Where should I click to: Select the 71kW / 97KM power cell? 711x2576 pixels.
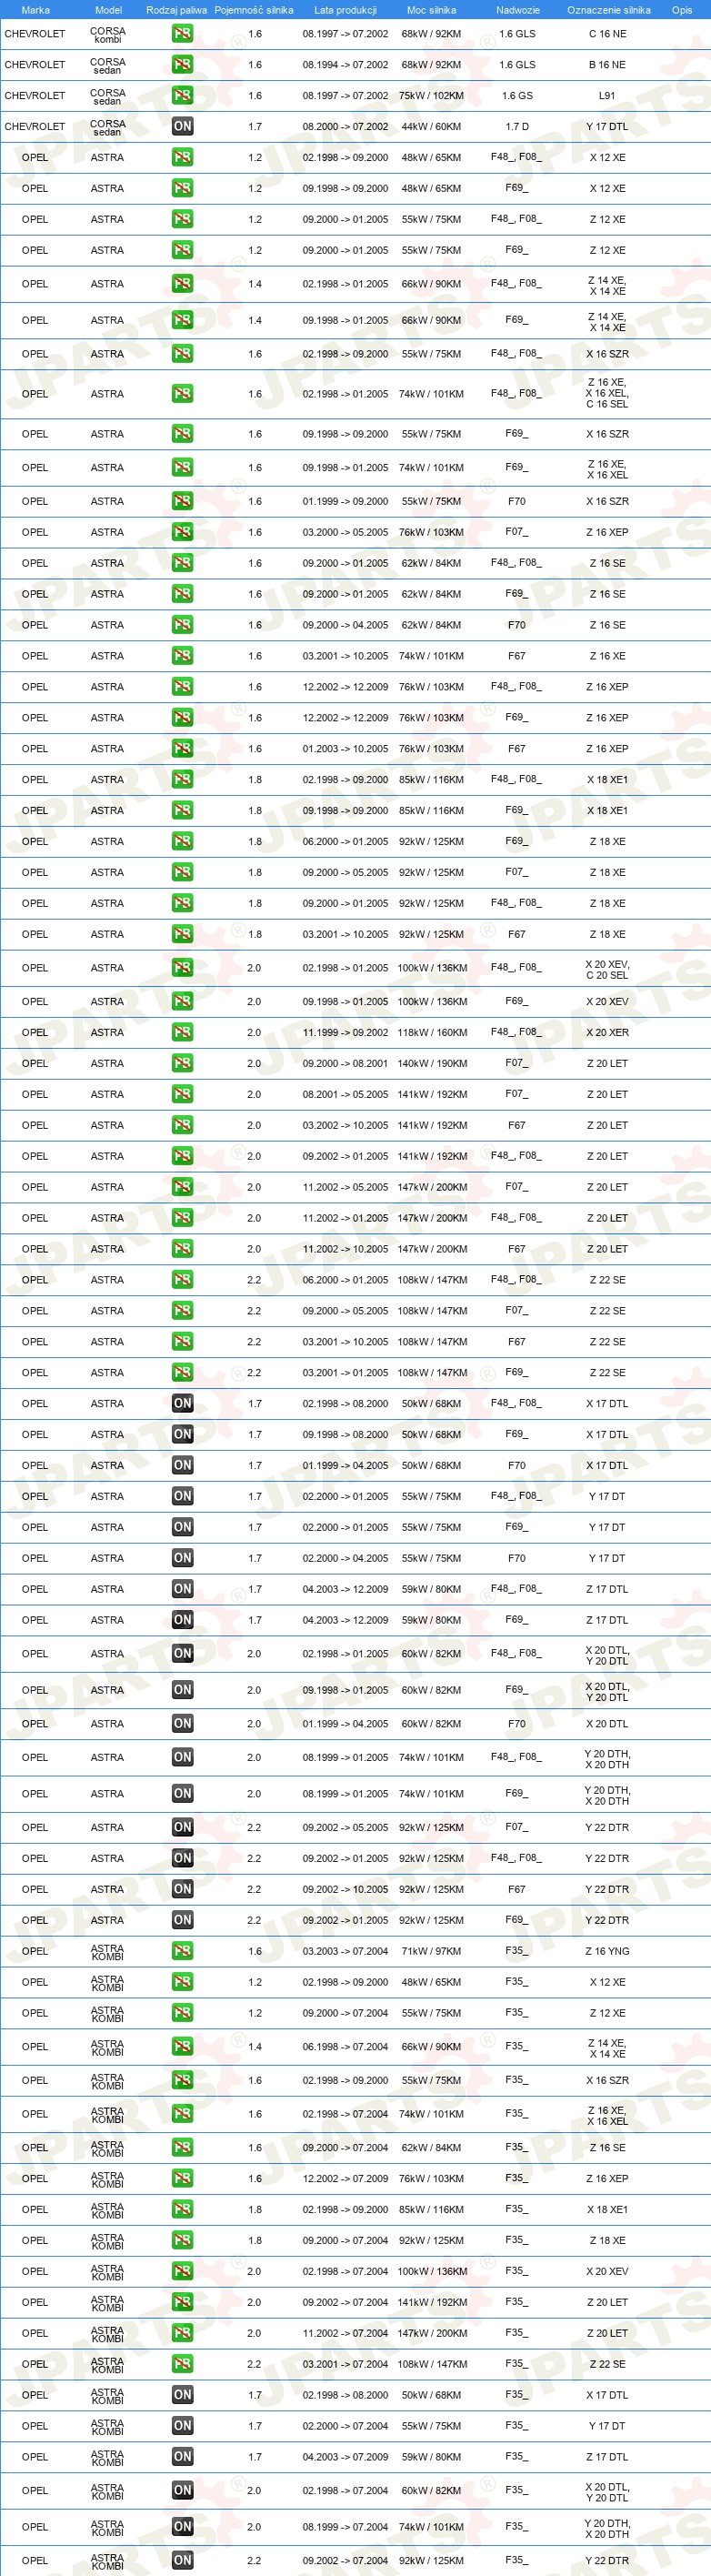[431, 1951]
